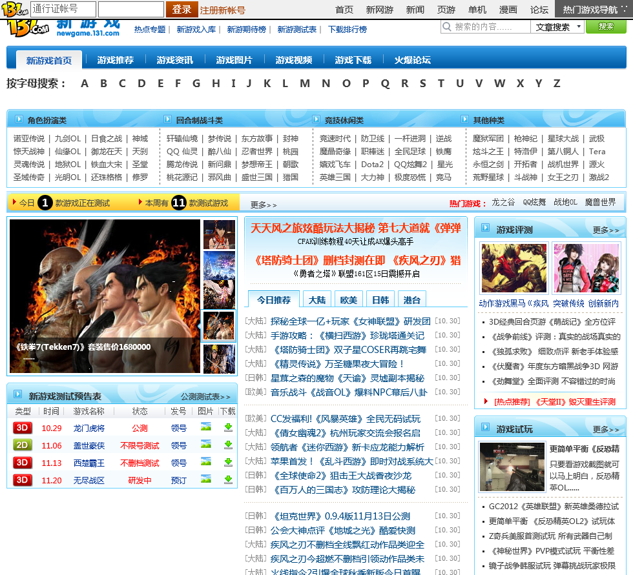This screenshot has width=633, height=575.
Task: Click the 游戏评测 panel header icon
Action: coord(486,228)
